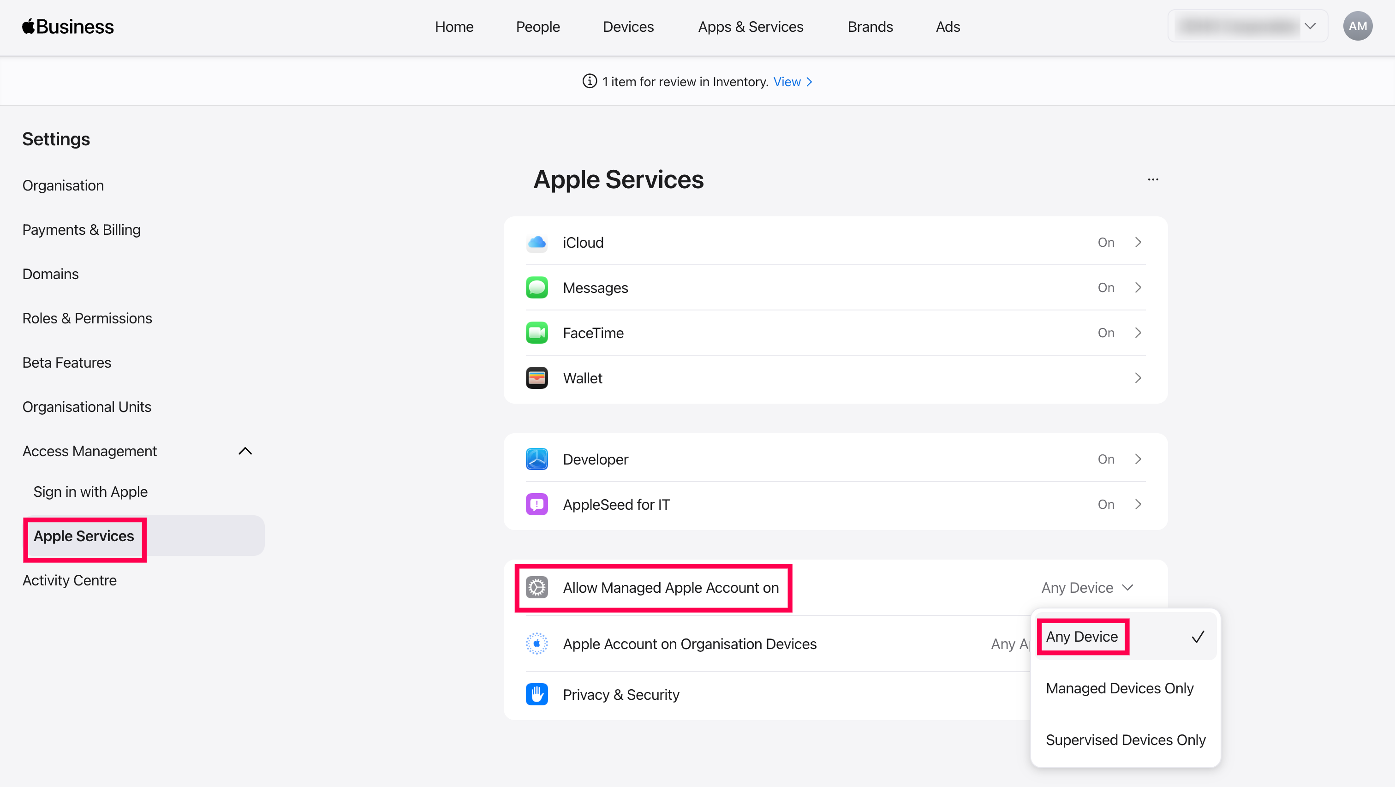Open Payments & Billing settings
This screenshot has width=1395, height=787.
click(81, 230)
